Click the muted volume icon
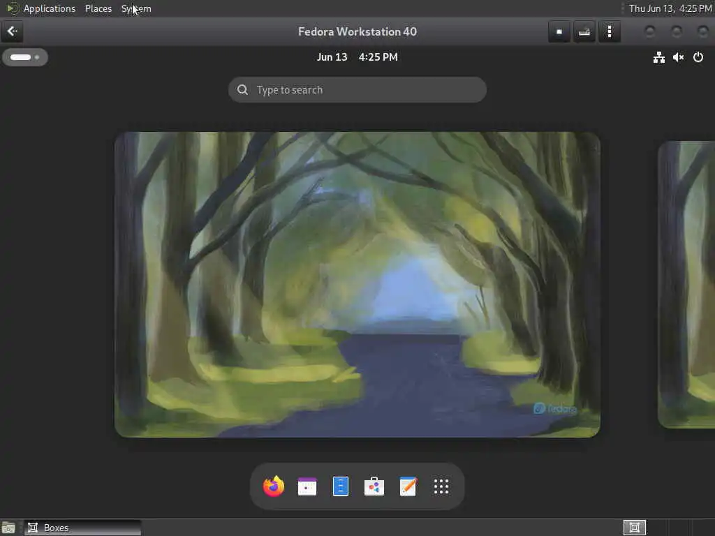 678,57
